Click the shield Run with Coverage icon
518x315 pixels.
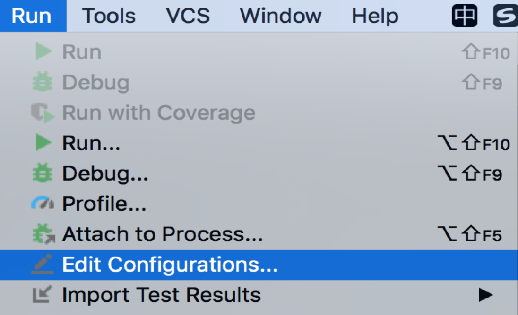(43, 112)
